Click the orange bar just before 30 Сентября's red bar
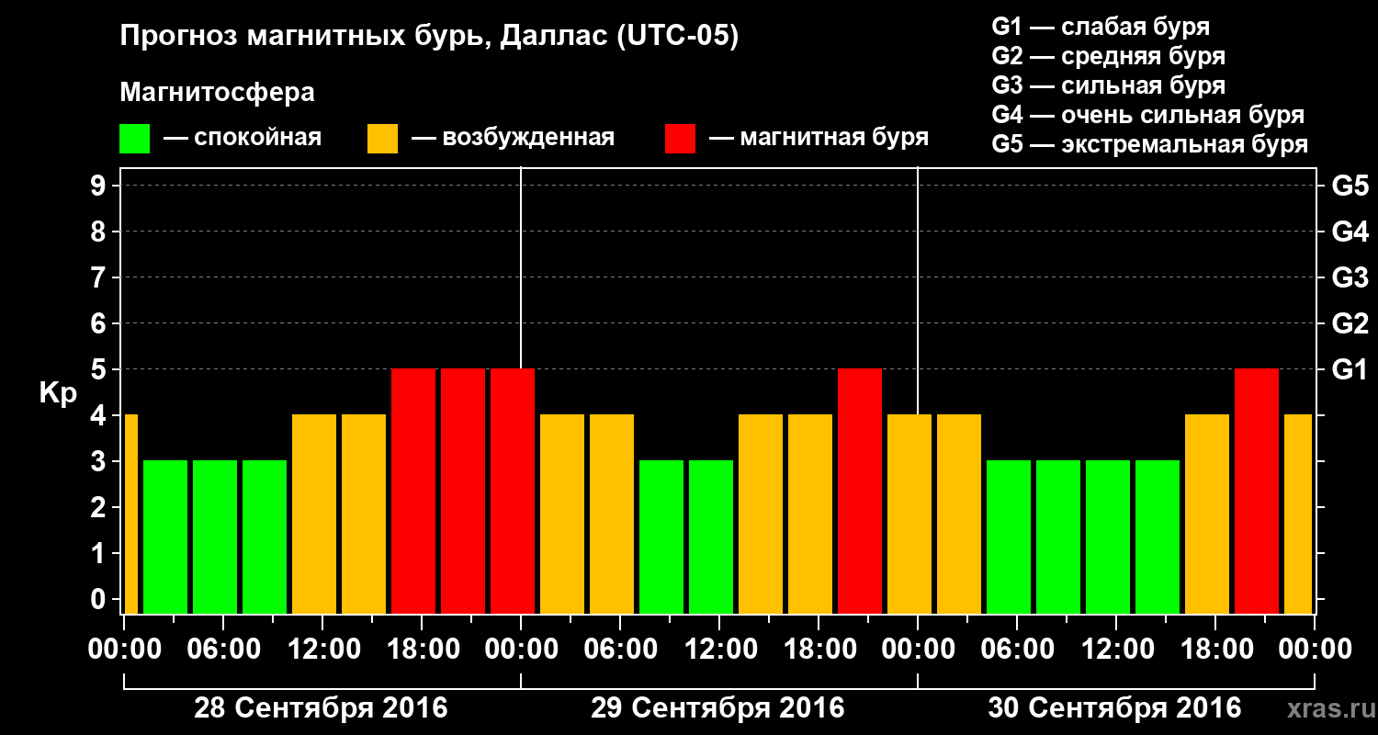 coord(1207,514)
